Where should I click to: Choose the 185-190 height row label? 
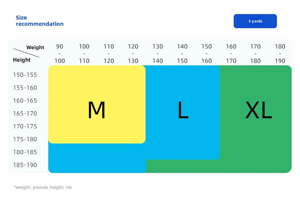(x=25, y=165)
